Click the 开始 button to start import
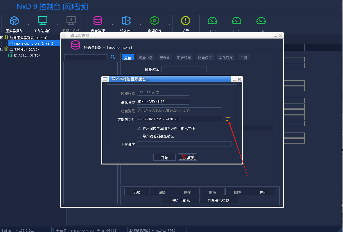Viewport: 343px width, 232px height. pyautogui.click(x=164, y=157)
